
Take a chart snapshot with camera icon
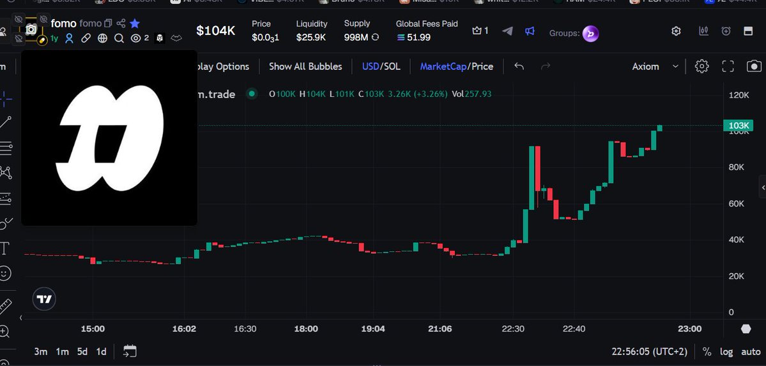(755, 66)
